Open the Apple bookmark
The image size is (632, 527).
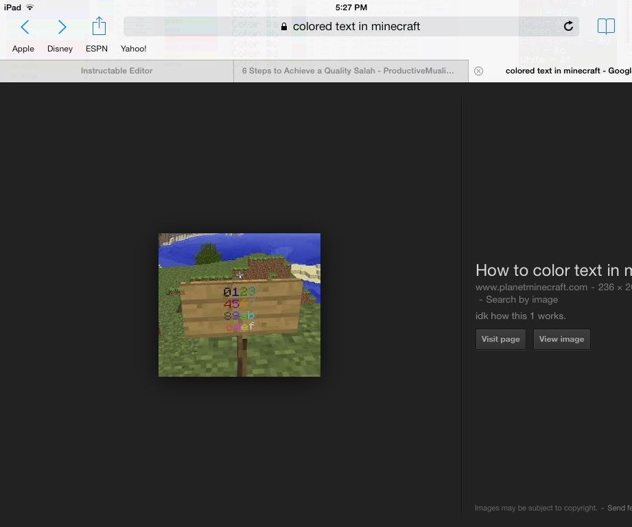coord(23,49)
